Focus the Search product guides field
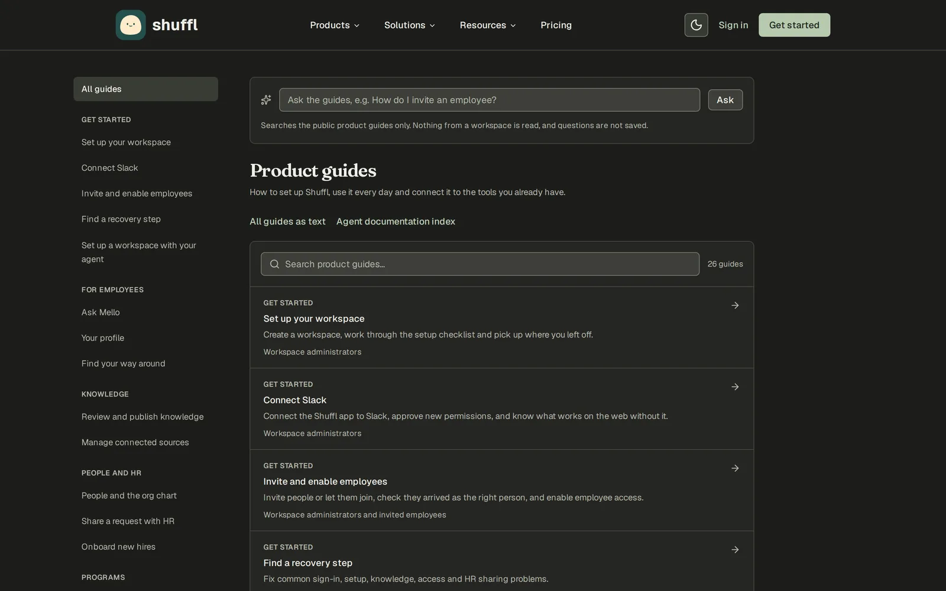 coord(480,264)
